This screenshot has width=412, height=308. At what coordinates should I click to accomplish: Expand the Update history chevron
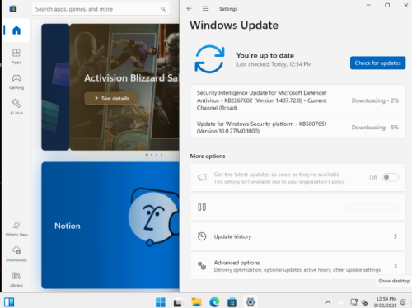click(x=396, y=236)
